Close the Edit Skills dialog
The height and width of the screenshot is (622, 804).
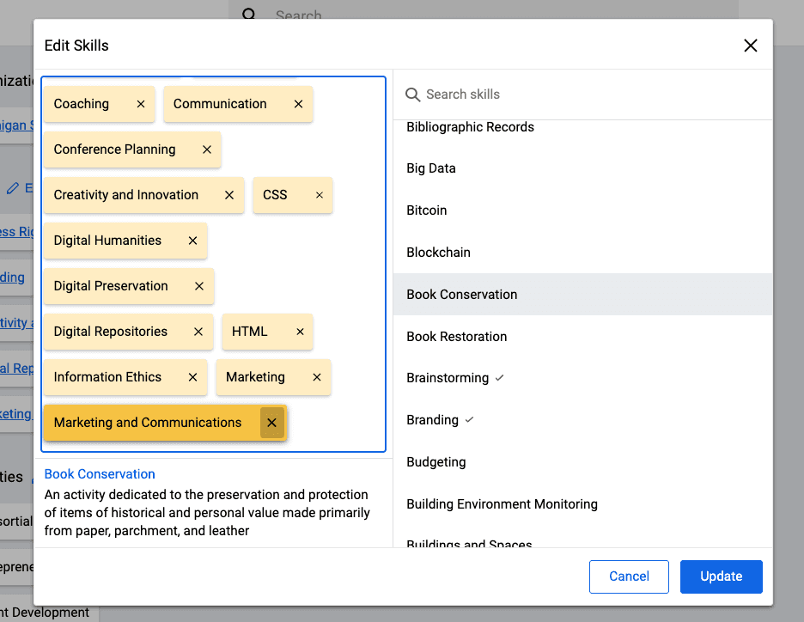(x=750, y=46)
